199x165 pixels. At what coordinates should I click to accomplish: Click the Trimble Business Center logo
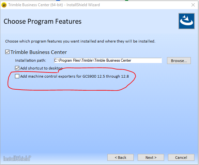click(186, 21)
